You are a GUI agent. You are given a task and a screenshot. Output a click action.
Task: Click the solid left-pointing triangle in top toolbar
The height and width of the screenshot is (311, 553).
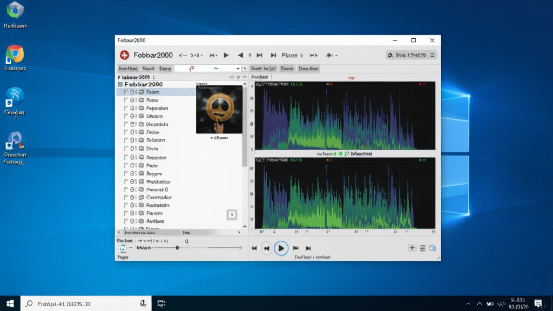(240, 55)
